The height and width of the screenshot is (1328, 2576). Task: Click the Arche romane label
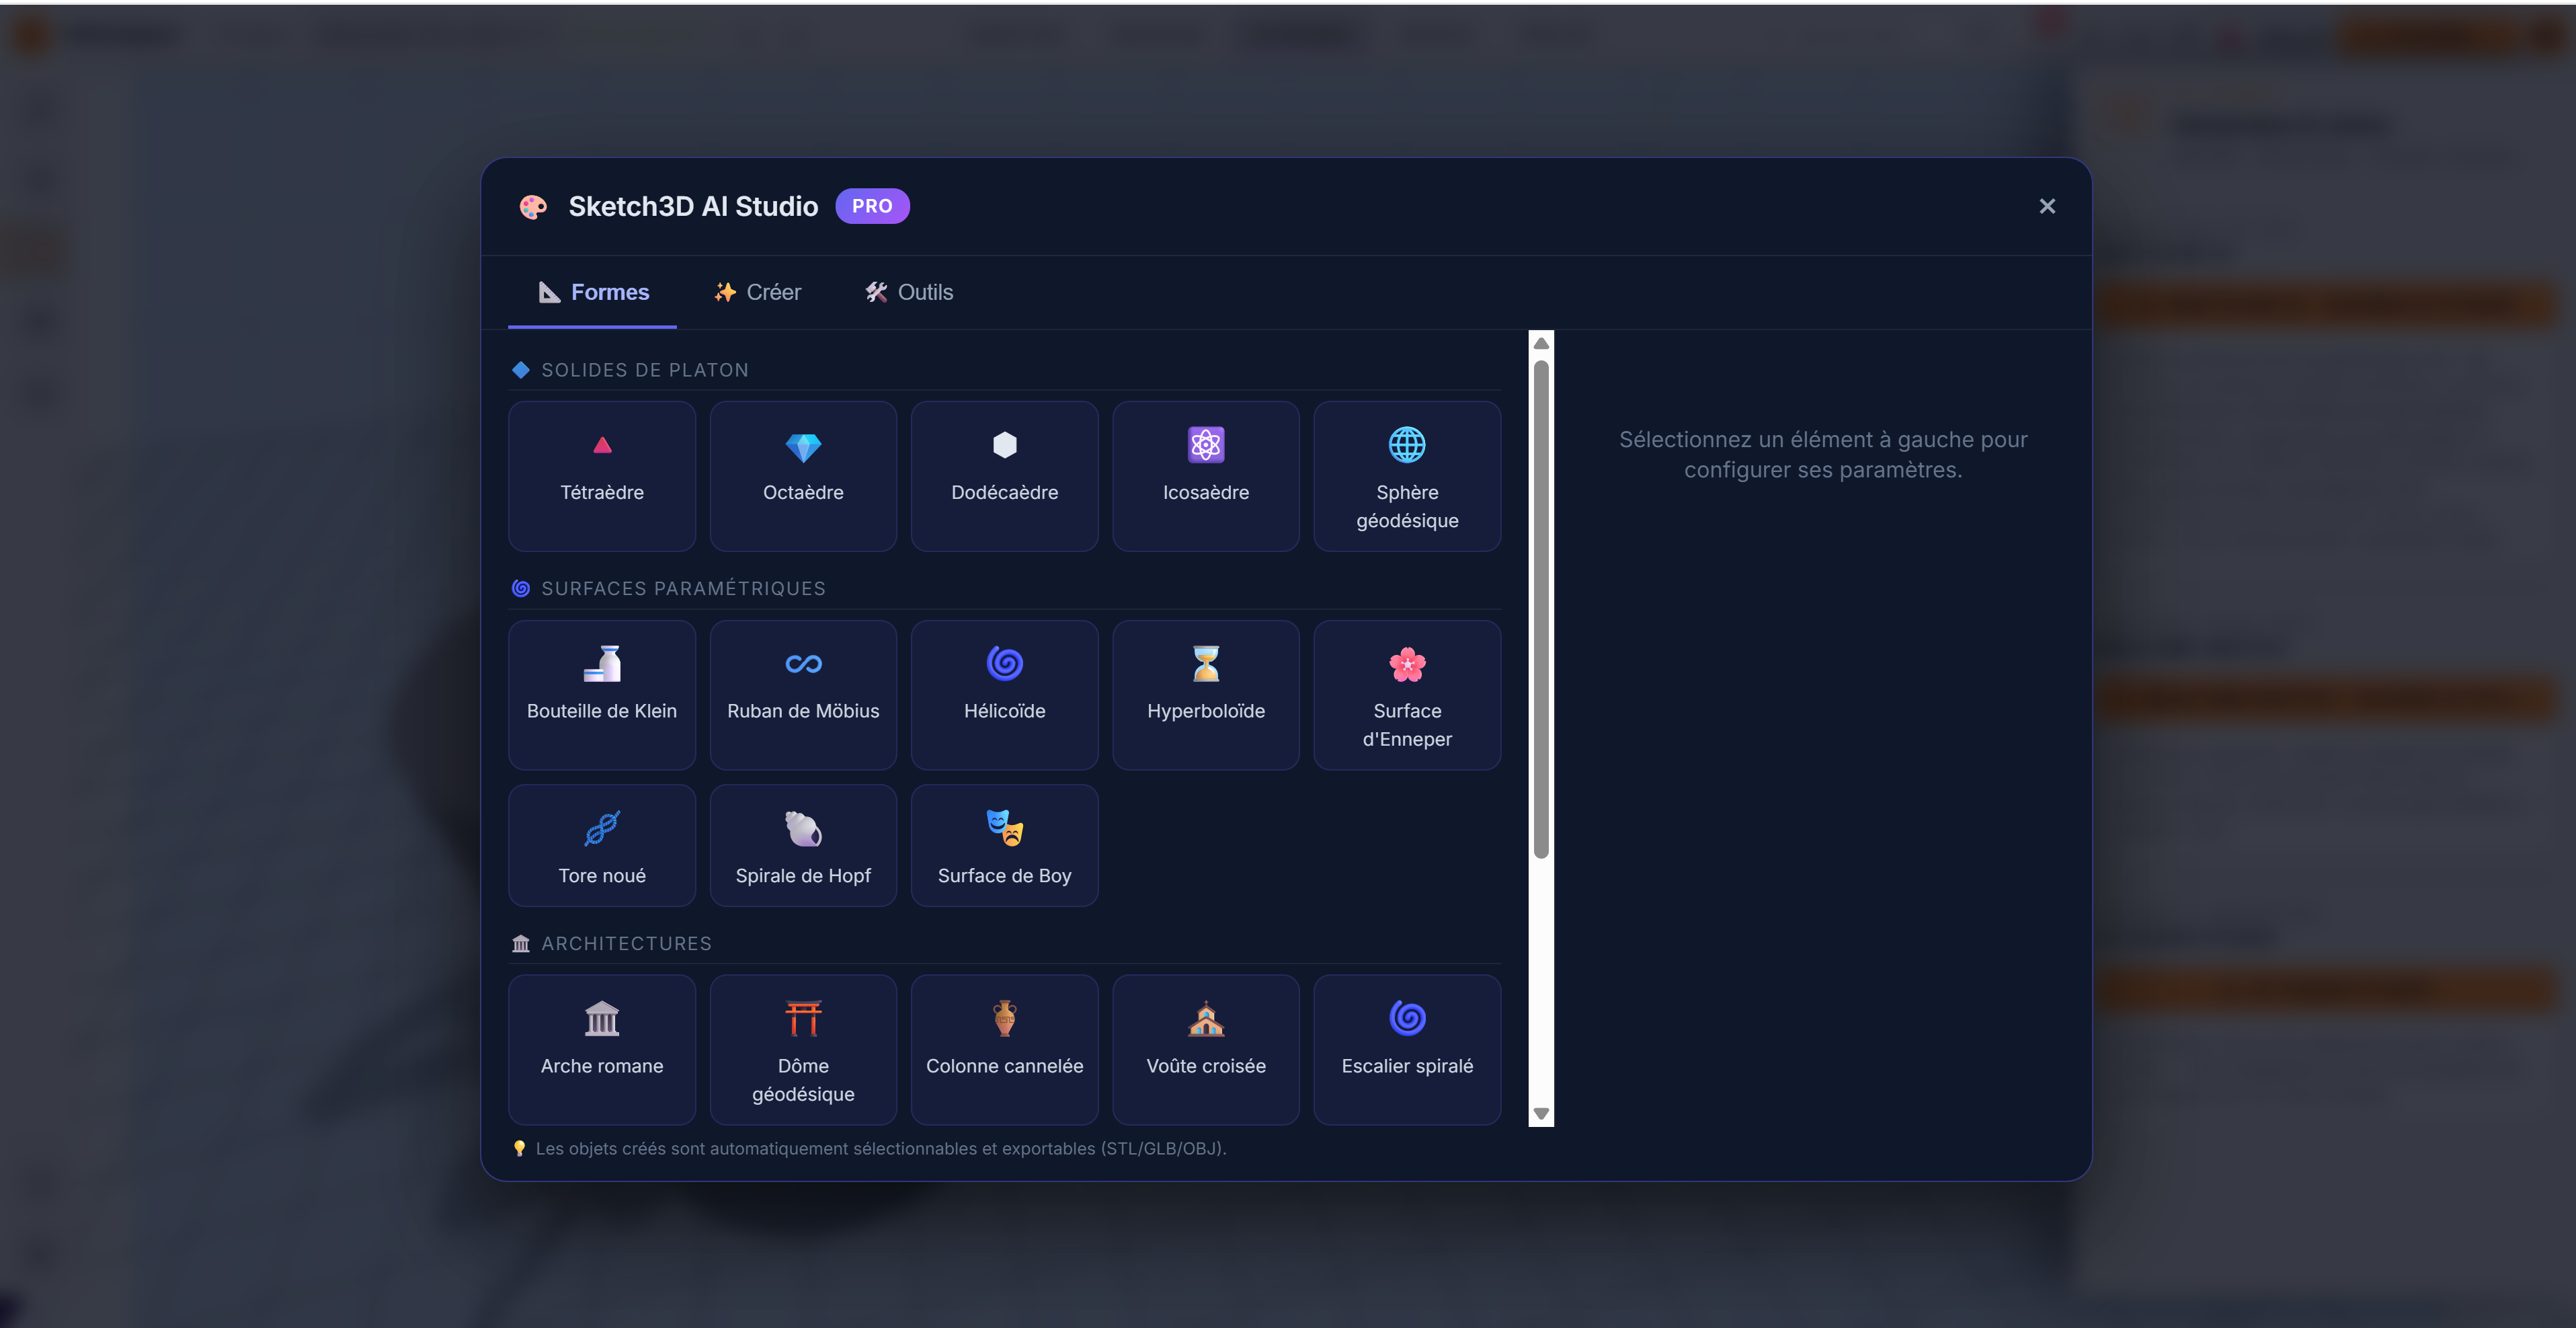coord(602,1066)
